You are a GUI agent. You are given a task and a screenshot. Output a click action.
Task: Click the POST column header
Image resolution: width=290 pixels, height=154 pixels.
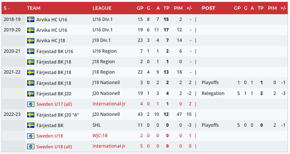[x=208, y=8]
